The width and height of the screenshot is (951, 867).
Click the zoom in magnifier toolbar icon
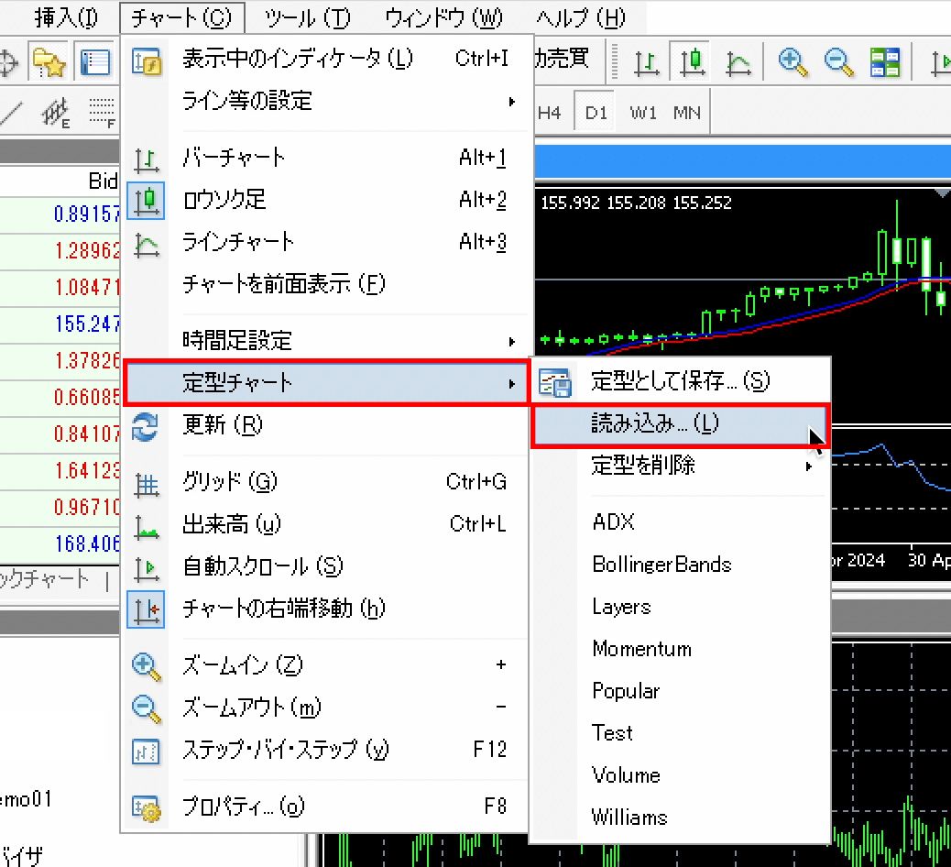(x=792, y=61)
